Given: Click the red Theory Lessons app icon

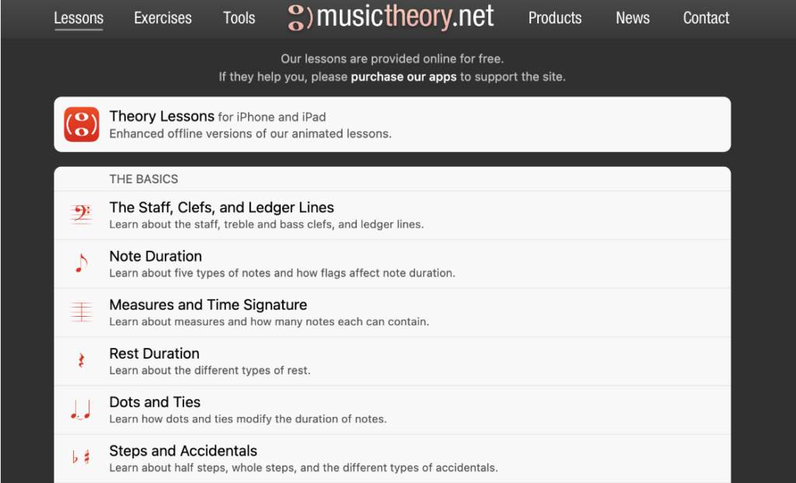Looking at the screenshot, I should click(x=81, y=124).
